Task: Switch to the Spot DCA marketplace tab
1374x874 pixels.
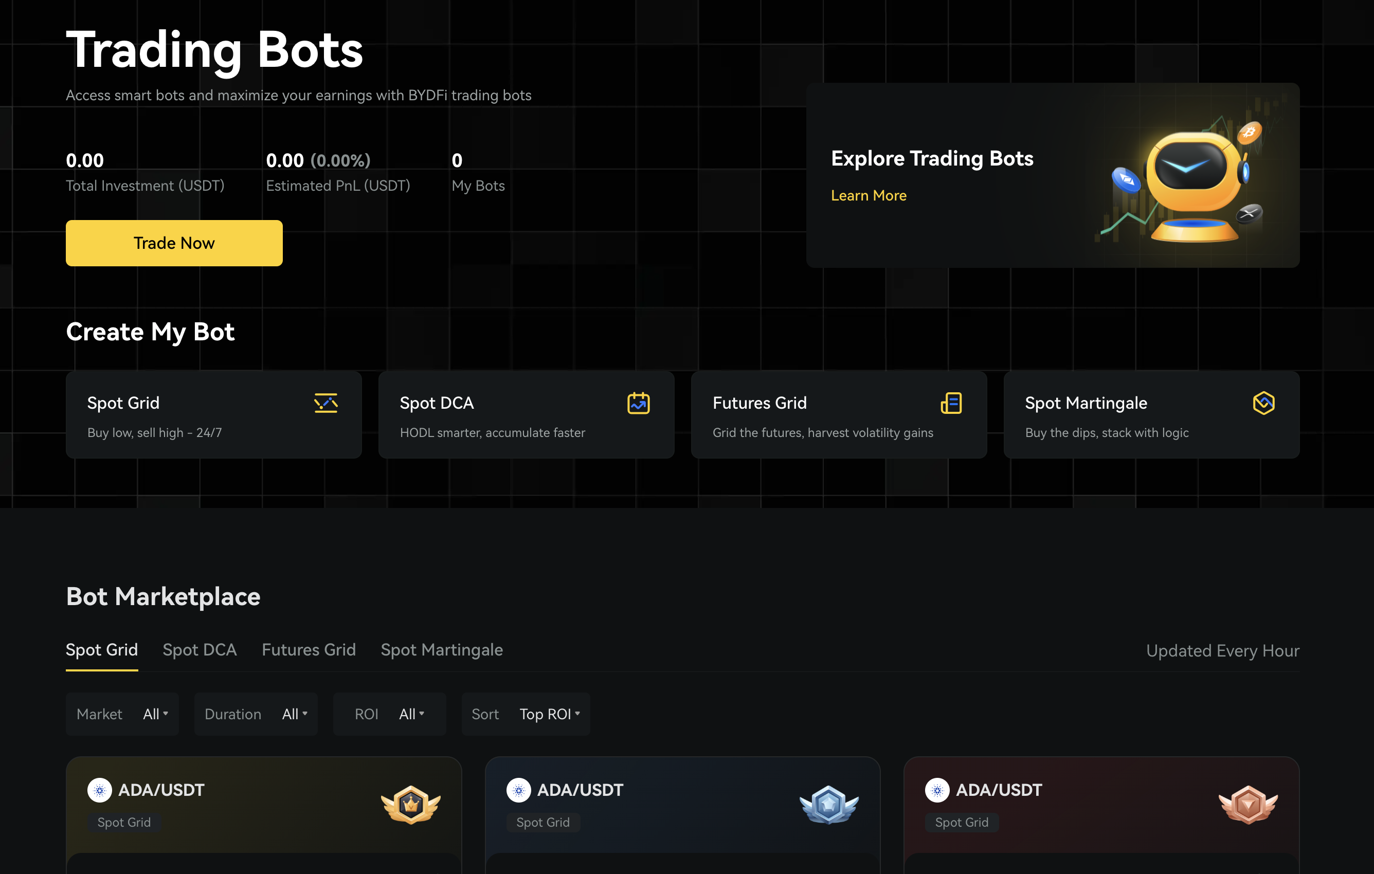Action: pyautogui.click(x=200, y=650)
